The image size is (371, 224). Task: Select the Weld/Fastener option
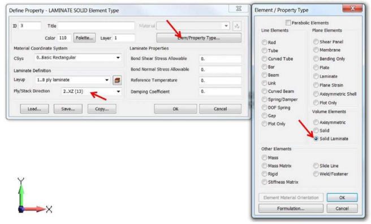(x=316, y=174)
